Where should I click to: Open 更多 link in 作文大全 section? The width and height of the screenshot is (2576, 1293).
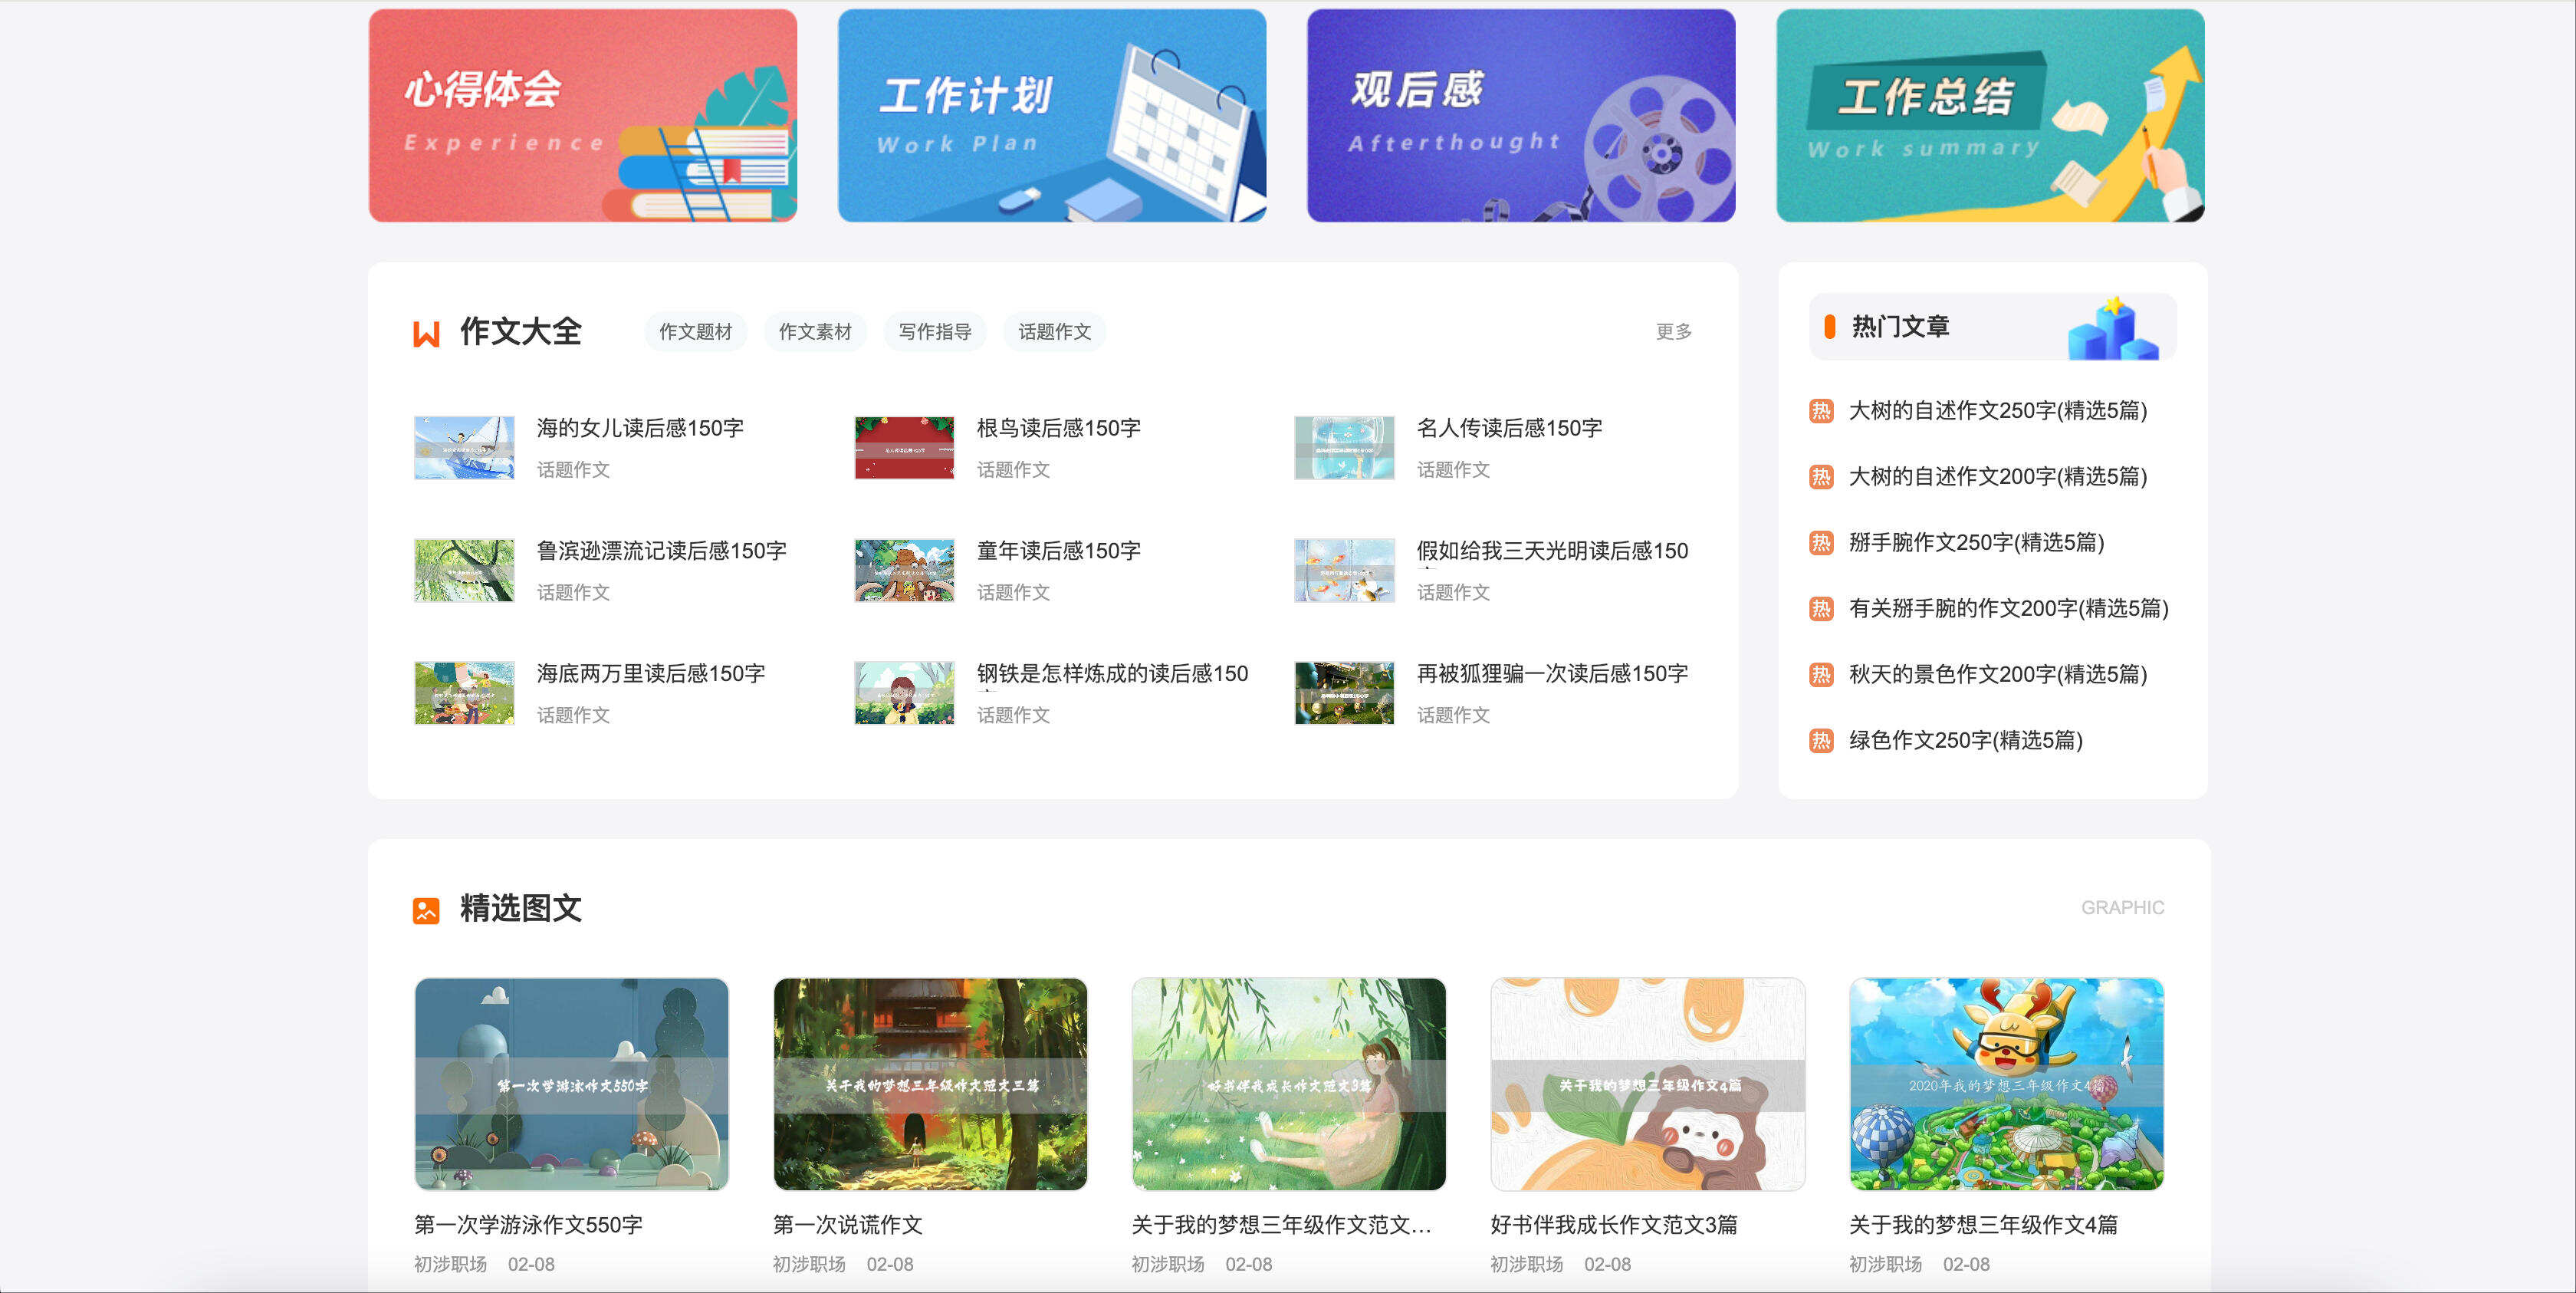tap(1673, 332)
